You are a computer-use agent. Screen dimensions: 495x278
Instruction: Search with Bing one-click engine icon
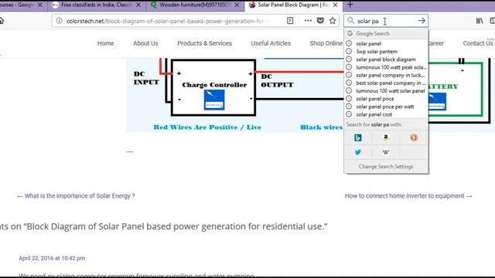(x=358, y=137)
